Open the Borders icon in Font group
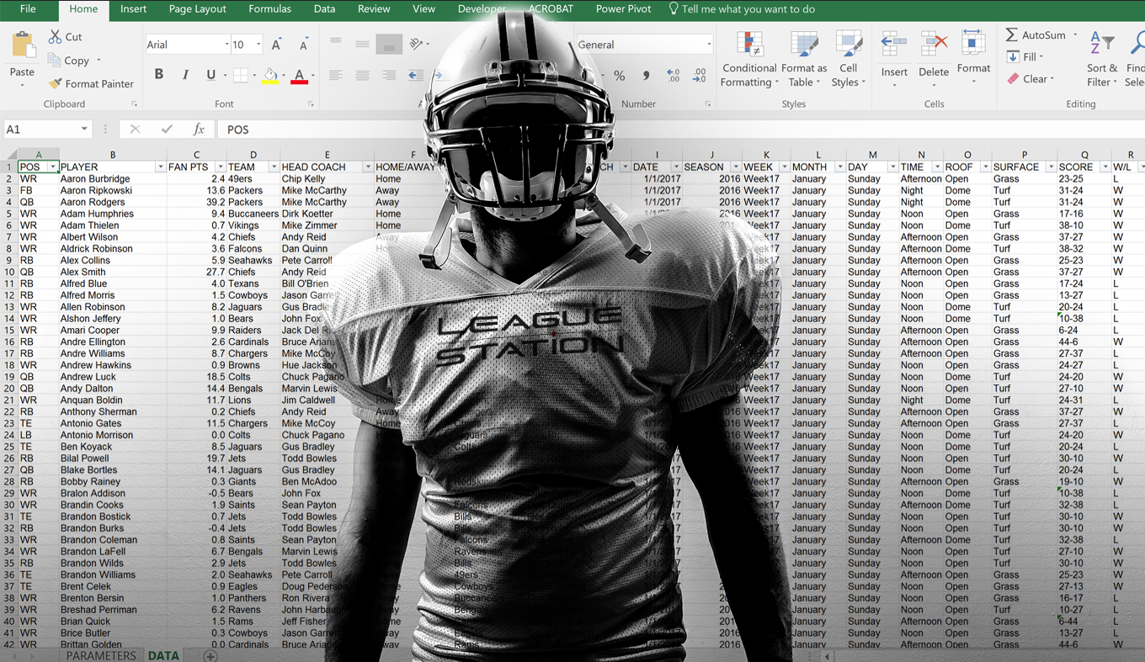The height and width of the screenshot is (662, 1145). tap(241, 75)
